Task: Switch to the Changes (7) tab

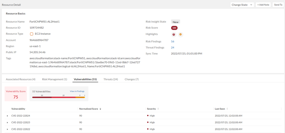Action: coord(132,79)
